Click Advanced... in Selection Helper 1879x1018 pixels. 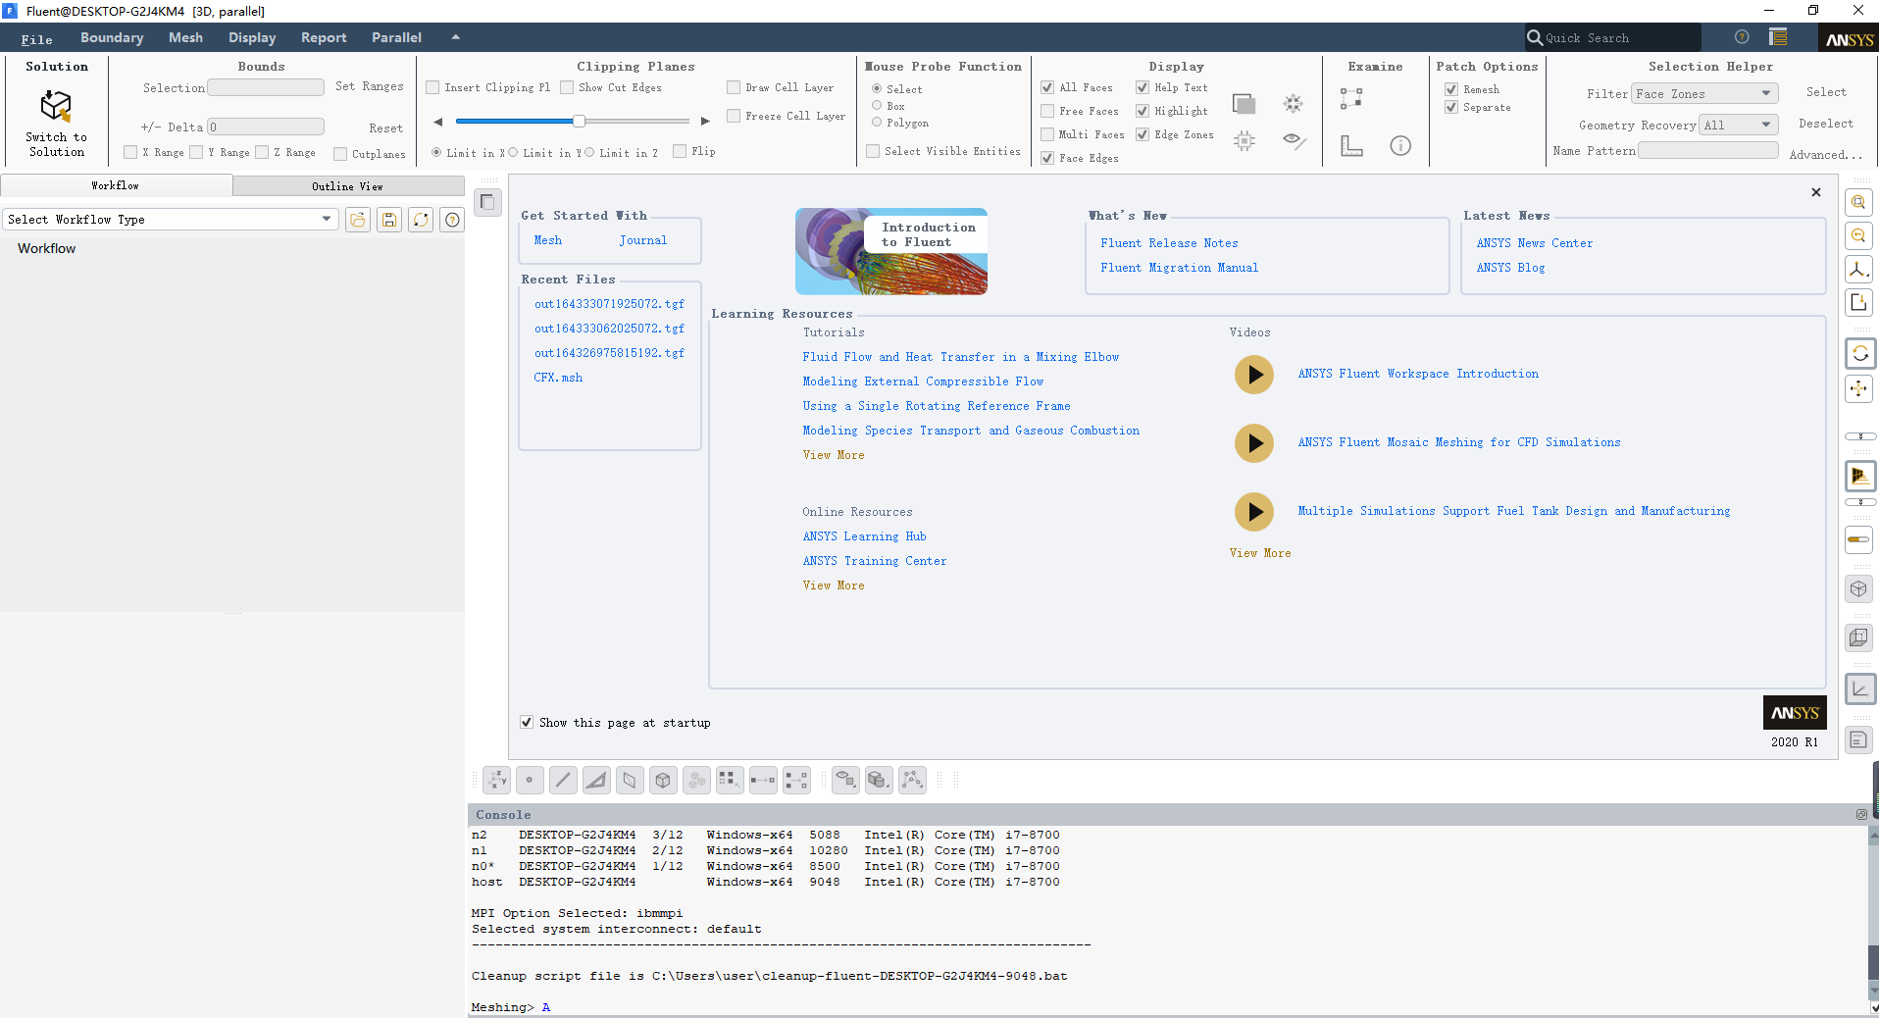point(1825,155)
